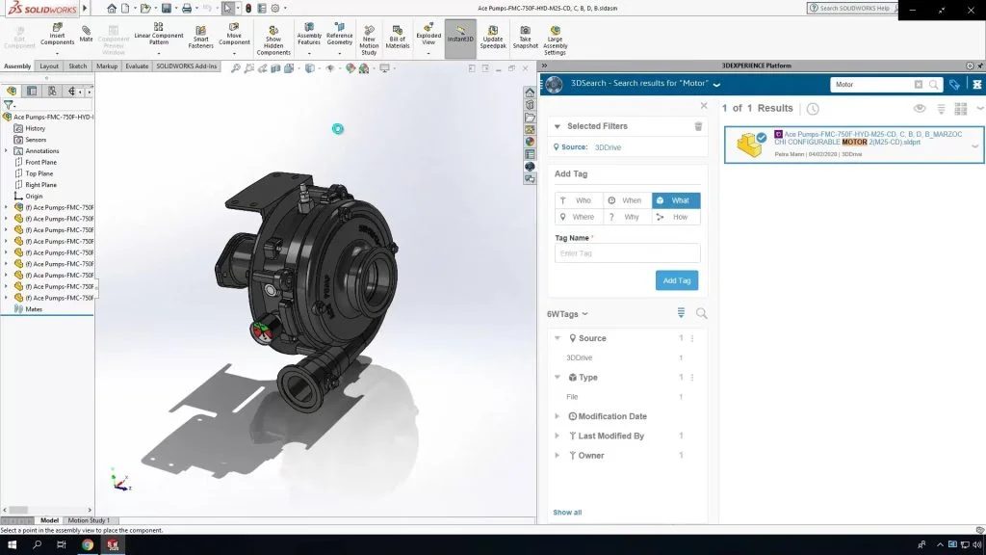Open Chrome from the Windows taskbar
Image resolution: width=986 pixels, height=555 pixels.
click(88, 544)
